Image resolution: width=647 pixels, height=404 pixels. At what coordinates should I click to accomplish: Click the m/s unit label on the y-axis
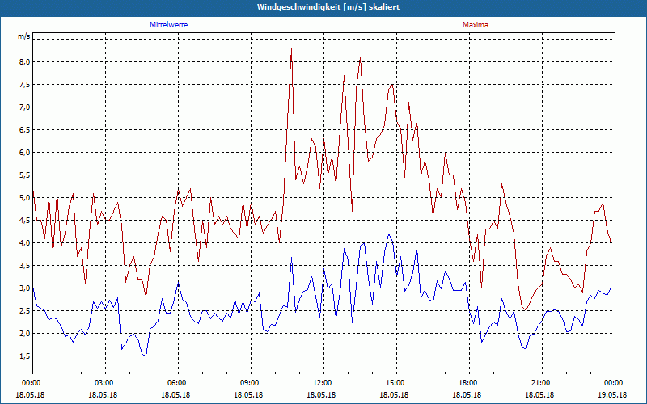click(x=24, y=36)
